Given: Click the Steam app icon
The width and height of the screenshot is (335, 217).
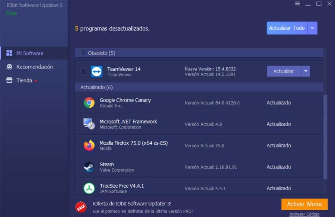Looking at the screenshot, I should (x=89, y=167).
